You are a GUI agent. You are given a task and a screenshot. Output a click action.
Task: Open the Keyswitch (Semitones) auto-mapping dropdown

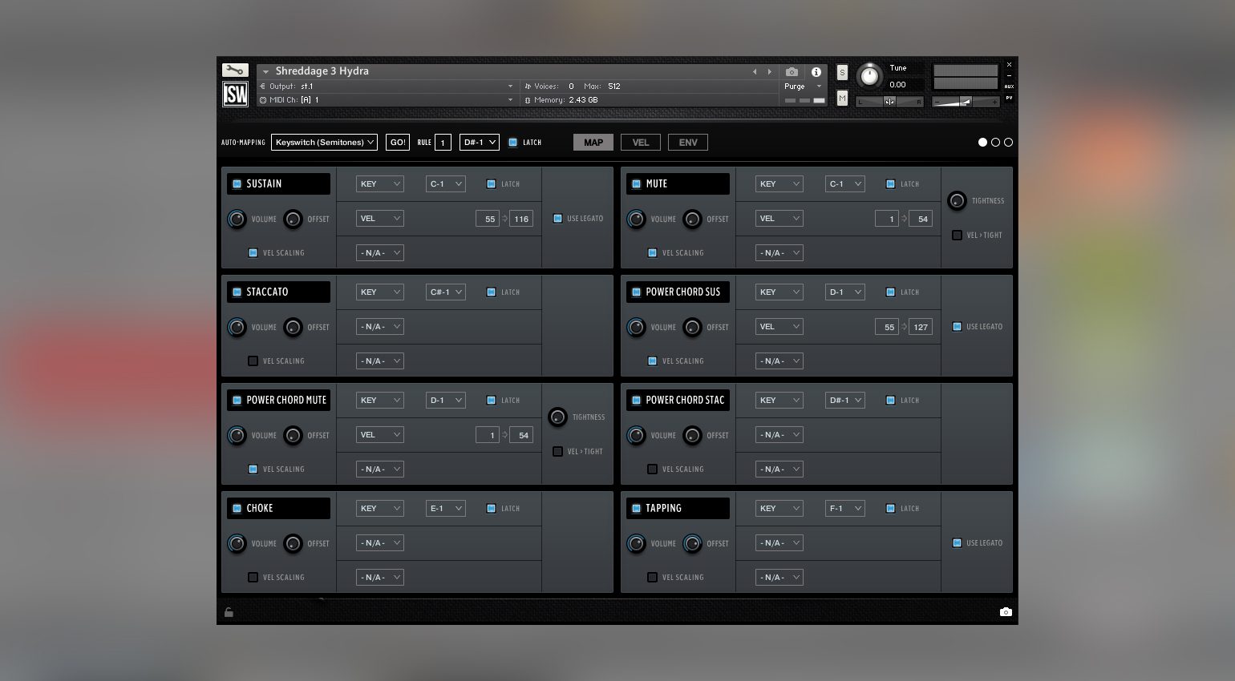click(x=324, y=143)
